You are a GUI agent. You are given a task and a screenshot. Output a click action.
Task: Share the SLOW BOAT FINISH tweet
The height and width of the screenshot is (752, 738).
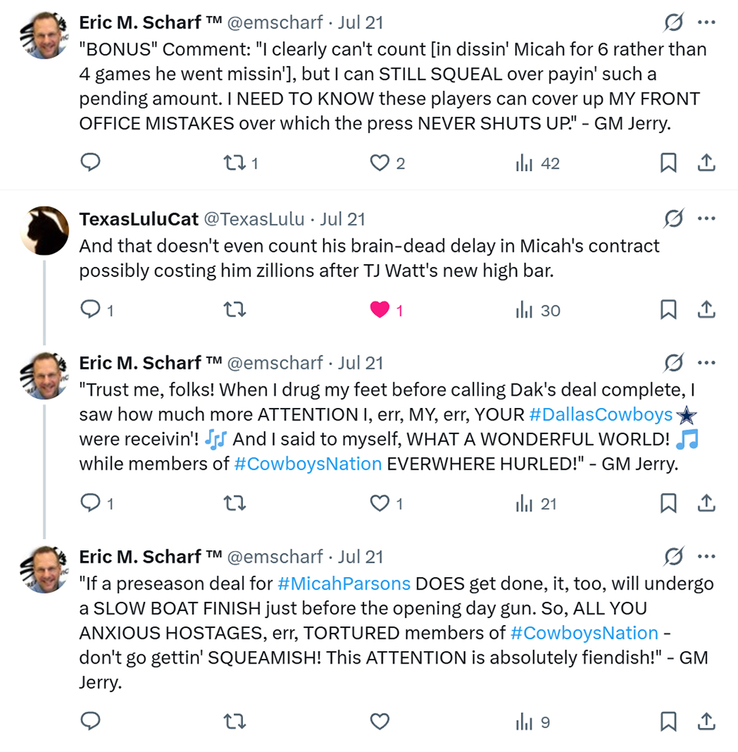click(706, 721)
